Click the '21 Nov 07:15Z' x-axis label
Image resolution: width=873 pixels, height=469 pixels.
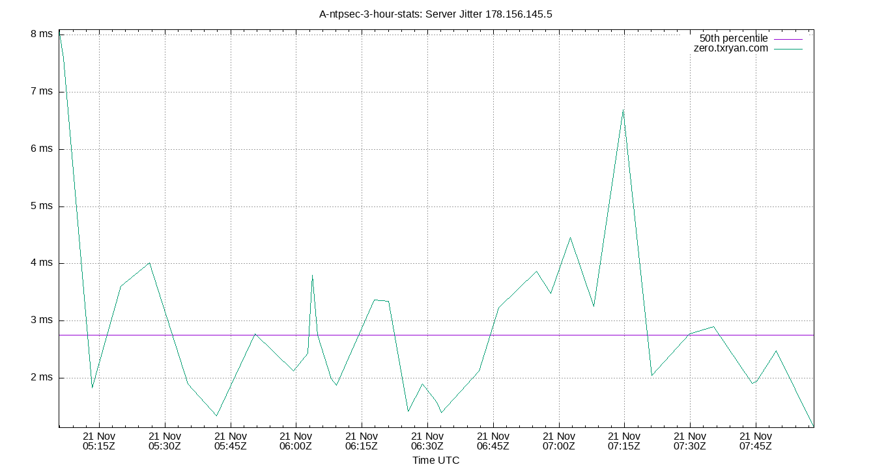[624, 441]
